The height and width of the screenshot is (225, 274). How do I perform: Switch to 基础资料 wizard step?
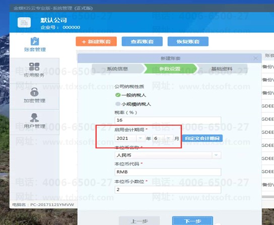click(222, 69)
